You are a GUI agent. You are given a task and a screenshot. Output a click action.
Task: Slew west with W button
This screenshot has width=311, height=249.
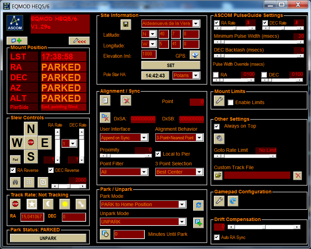[x=17, y=142]
